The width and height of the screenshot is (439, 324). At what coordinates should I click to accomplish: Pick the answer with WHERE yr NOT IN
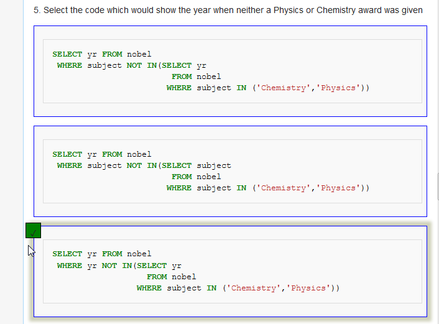230,271
